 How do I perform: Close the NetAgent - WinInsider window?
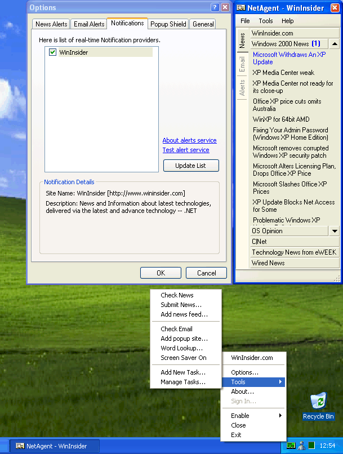335,8
